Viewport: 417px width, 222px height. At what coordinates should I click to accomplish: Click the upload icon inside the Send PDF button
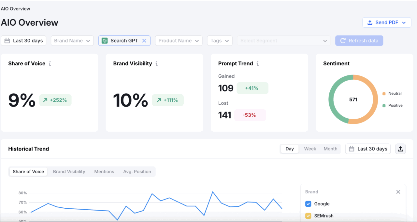(x=370, y=22)
